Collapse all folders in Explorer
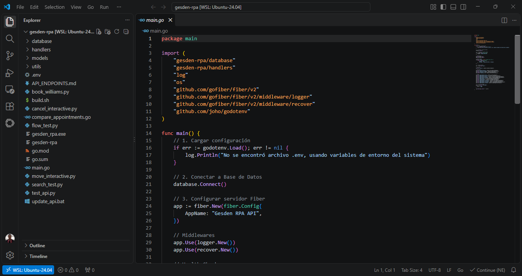Image resolution: width=522 pixels, height=276 pixels. click(x=126, y=32)
